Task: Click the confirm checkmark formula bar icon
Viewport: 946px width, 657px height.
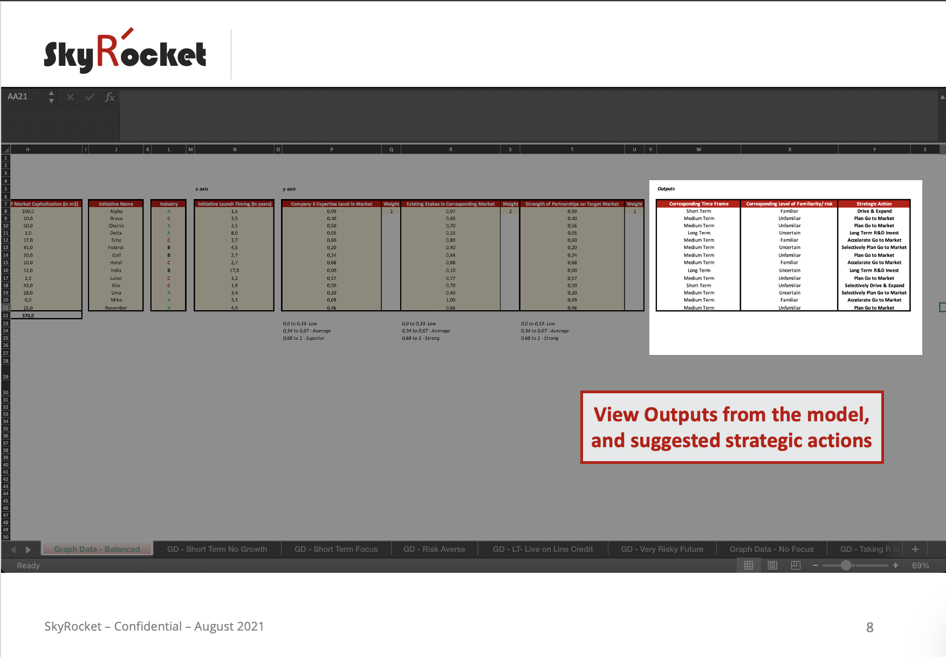Action: tap(90, 97)
